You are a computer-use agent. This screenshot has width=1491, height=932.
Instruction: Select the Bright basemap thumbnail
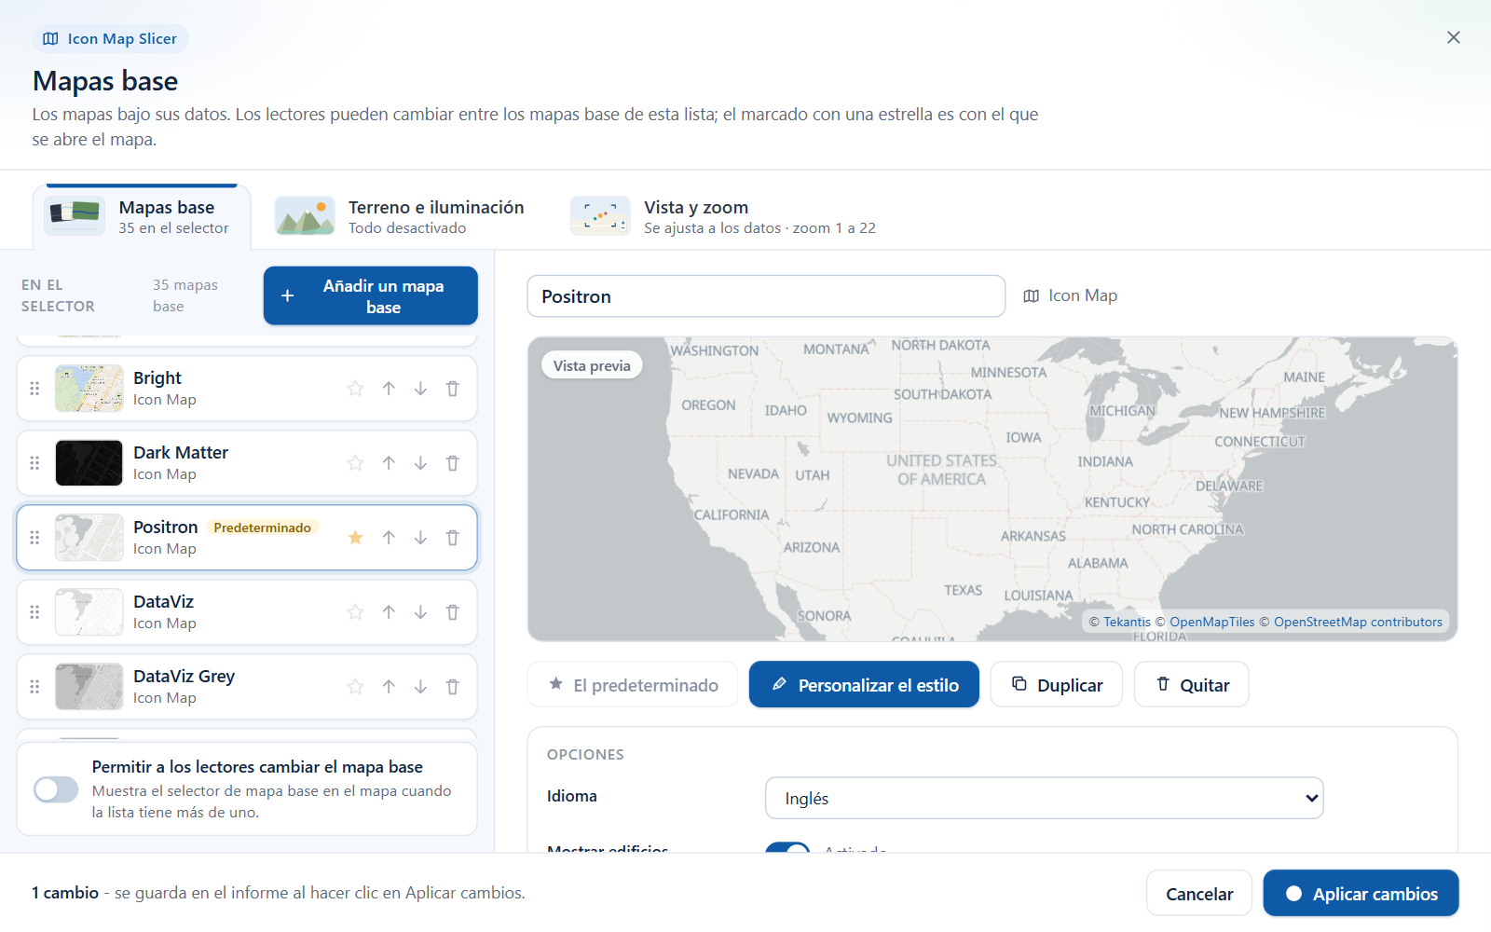pos(89,389)
